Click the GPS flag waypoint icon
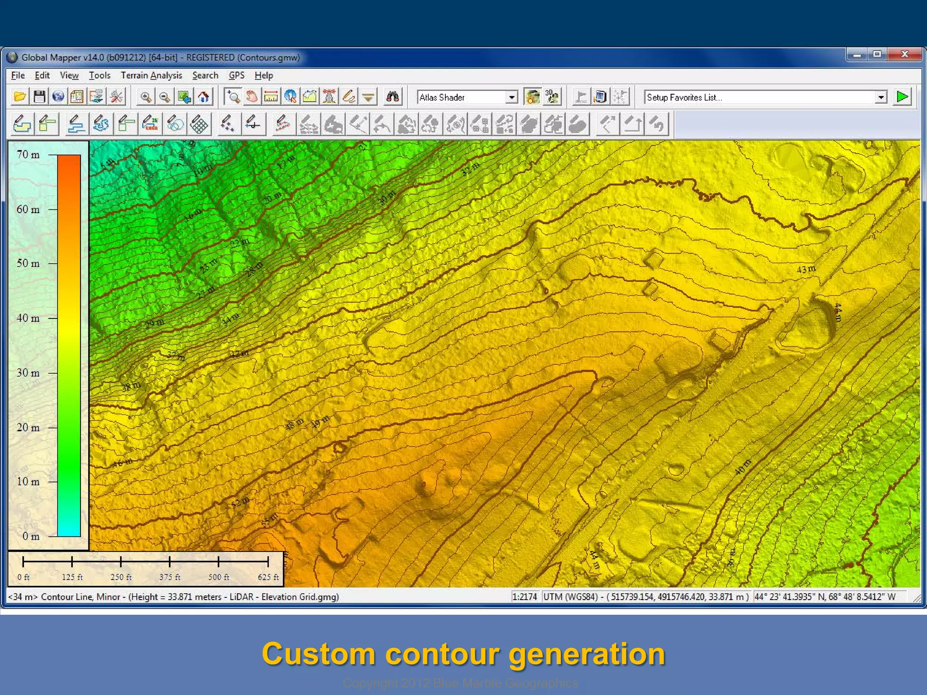Screen dimensions: 927x695 (x=581, y=97)
